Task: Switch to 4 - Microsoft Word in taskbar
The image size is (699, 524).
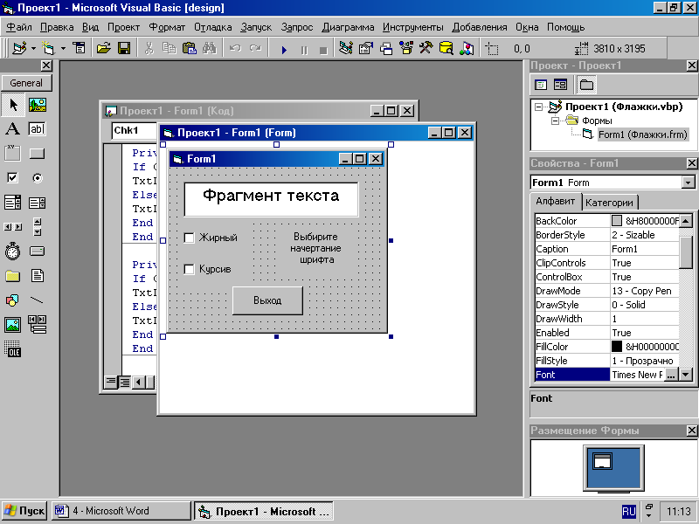Action: point(121,511)
